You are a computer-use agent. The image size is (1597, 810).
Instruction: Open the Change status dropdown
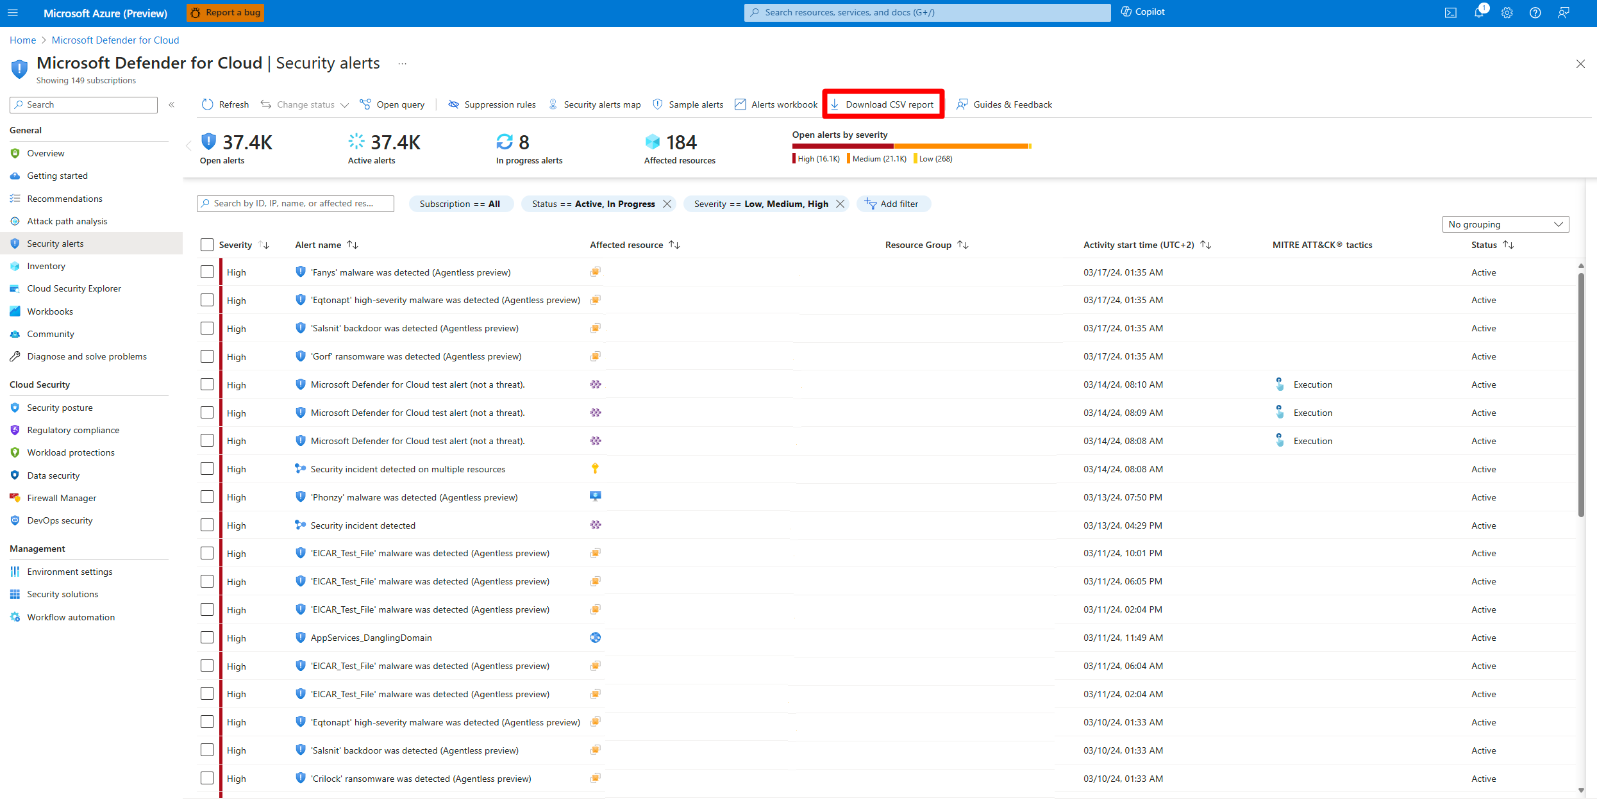(x=305, y=104)
